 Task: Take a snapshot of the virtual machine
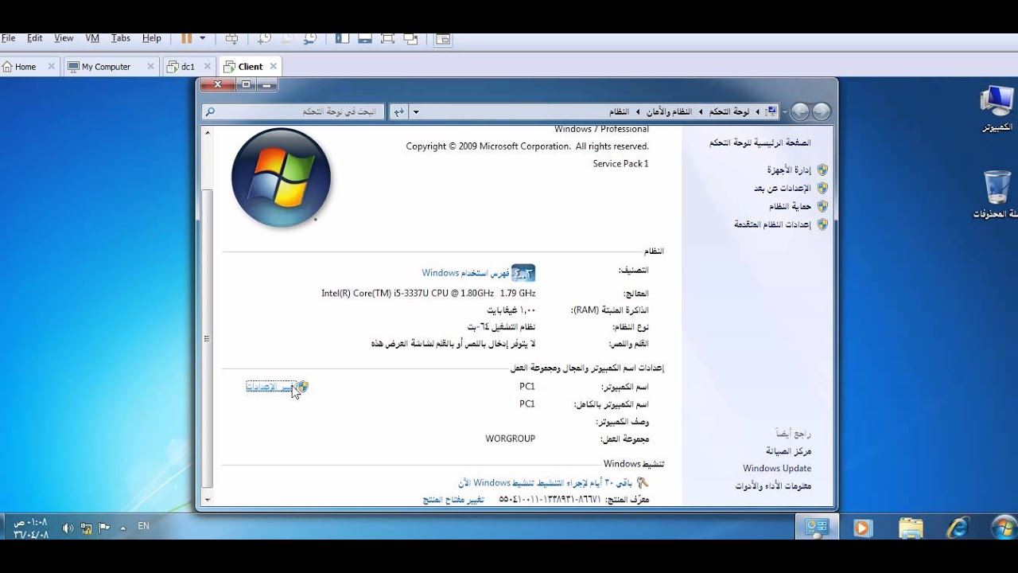[265, 38]
